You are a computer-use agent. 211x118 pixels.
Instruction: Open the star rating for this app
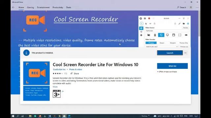(x=58, y=73)
